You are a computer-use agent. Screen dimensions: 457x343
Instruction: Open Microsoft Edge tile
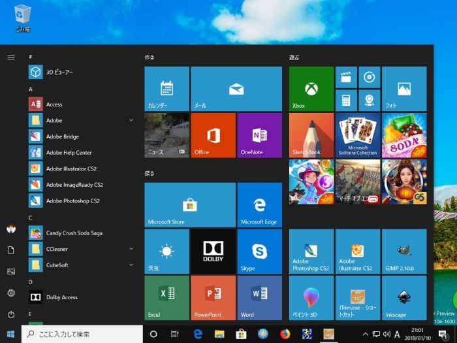pos(259,205)
